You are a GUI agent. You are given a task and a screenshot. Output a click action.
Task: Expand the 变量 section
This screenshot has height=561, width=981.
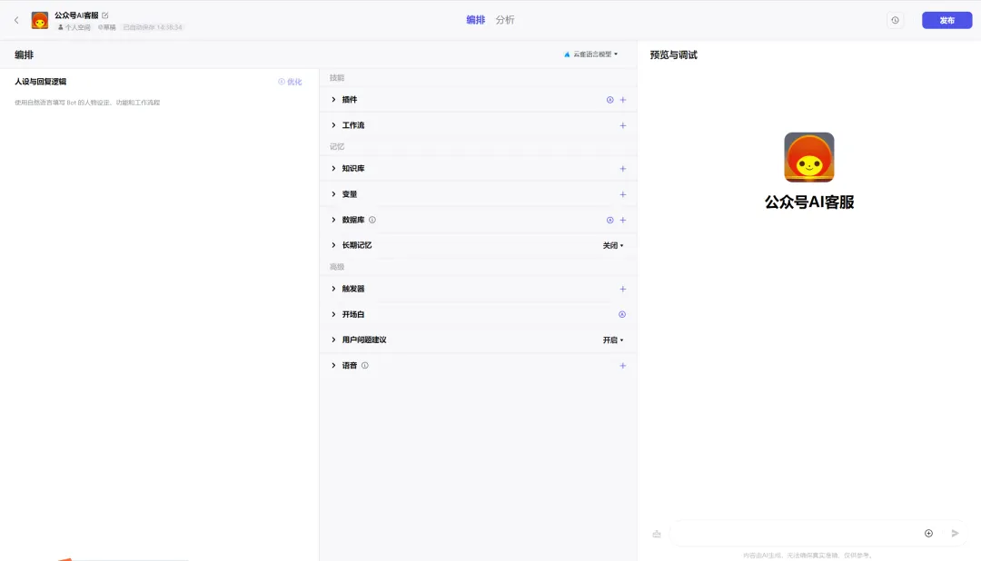[334, 194]
